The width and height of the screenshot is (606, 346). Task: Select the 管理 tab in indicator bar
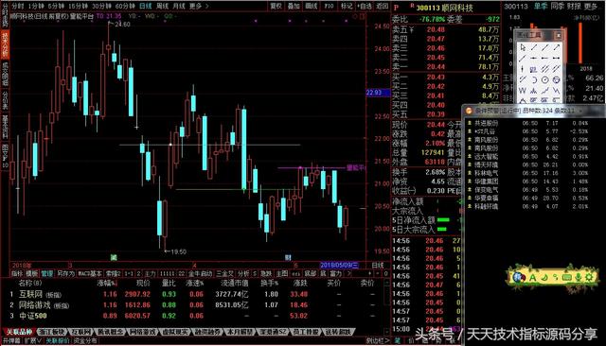(47, 273)
